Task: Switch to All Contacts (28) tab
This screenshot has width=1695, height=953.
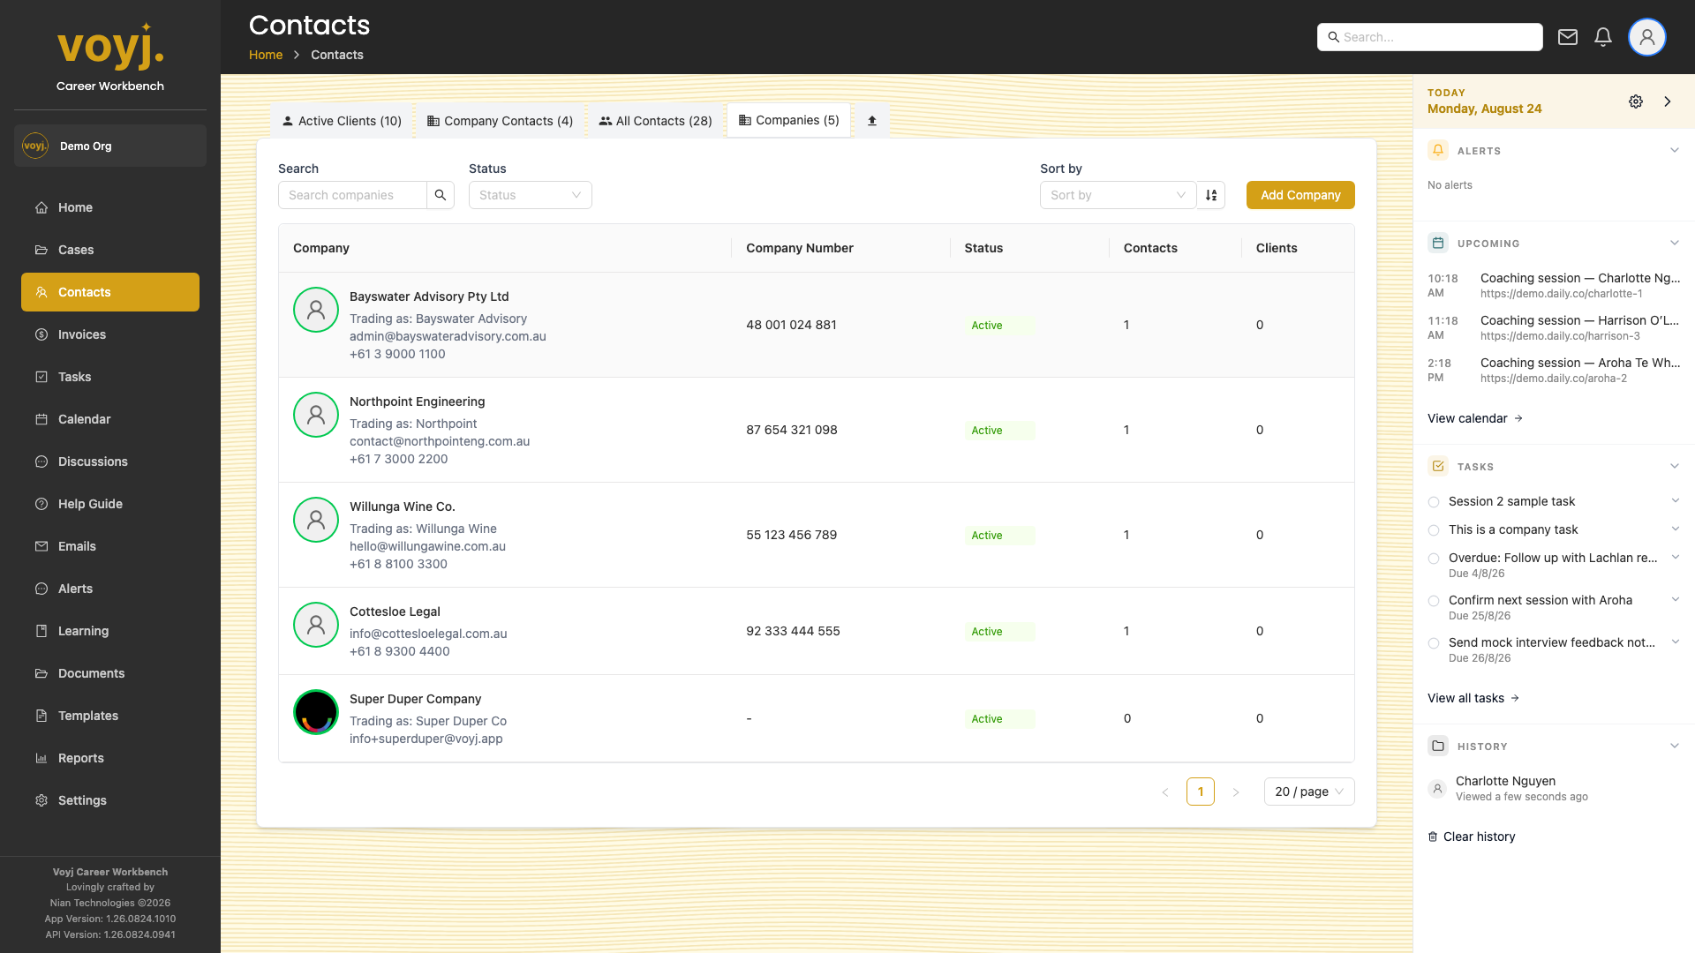Action: [656, 121]
